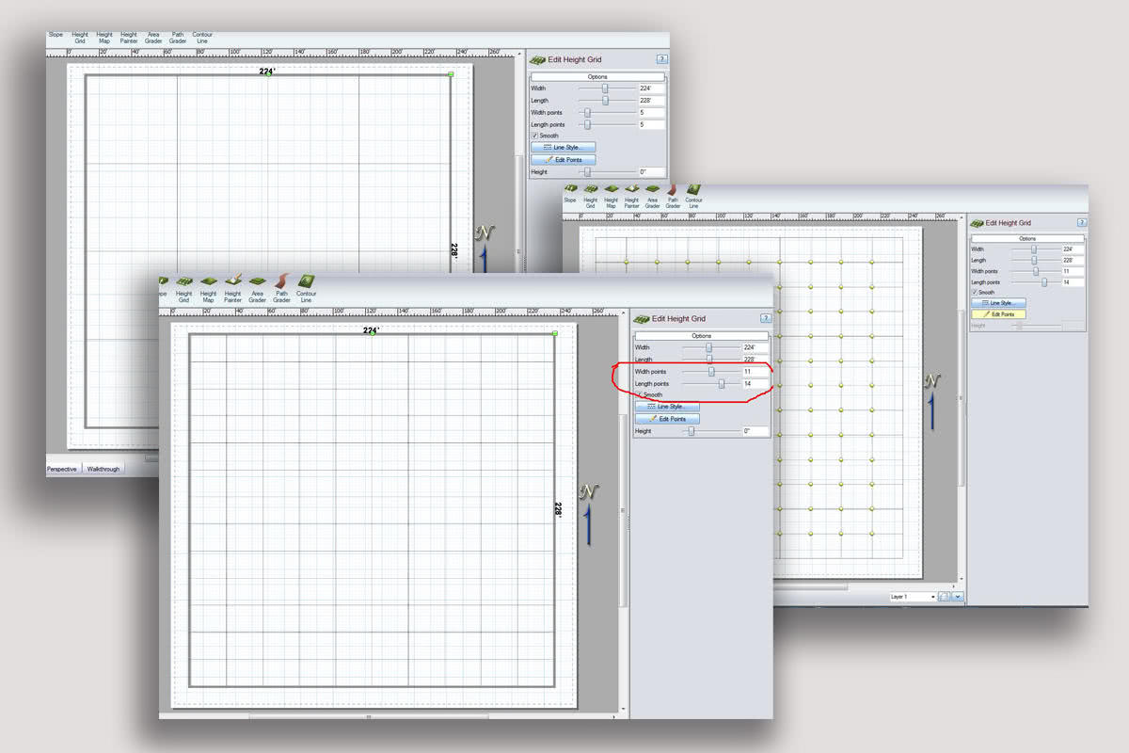This screenshot has width=1129, height=753.
Task: Select Height Grid tool in front window
Action: pyautogui.click(x=183, y=286)
